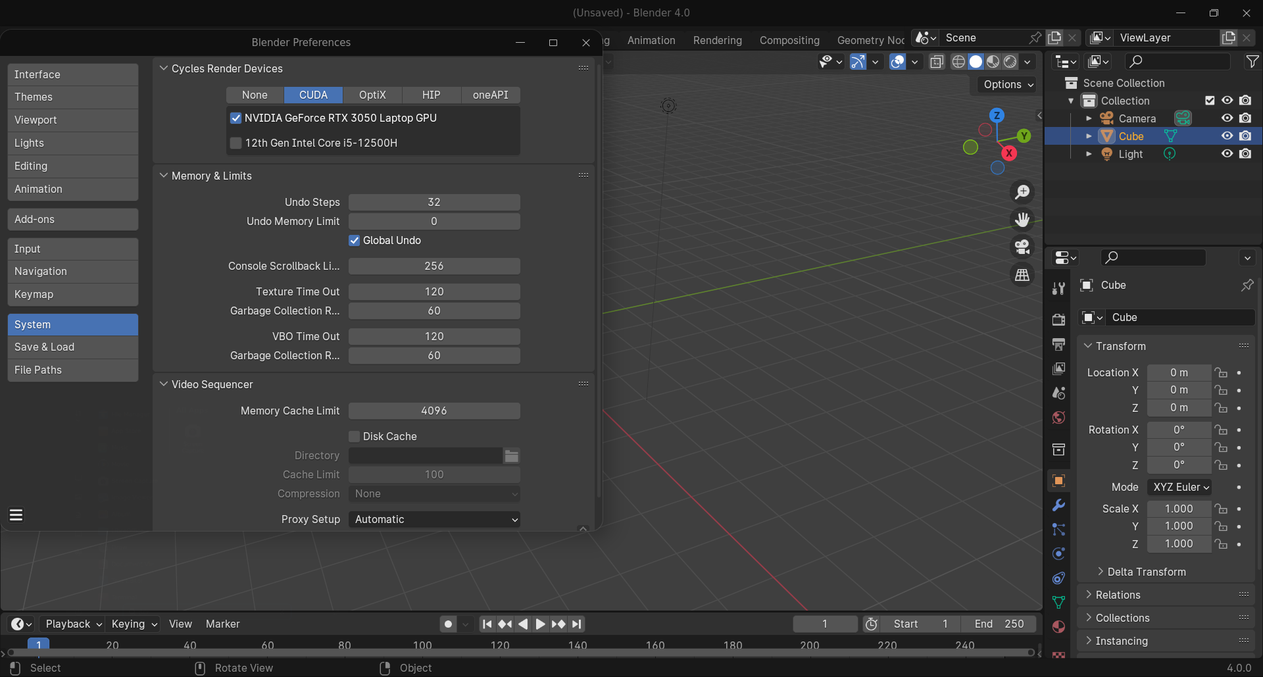Image resolution: width=1263 pixels, height=677 pixels.
Task: Open the Object Data mesh tab icon
Action: 1058,602
